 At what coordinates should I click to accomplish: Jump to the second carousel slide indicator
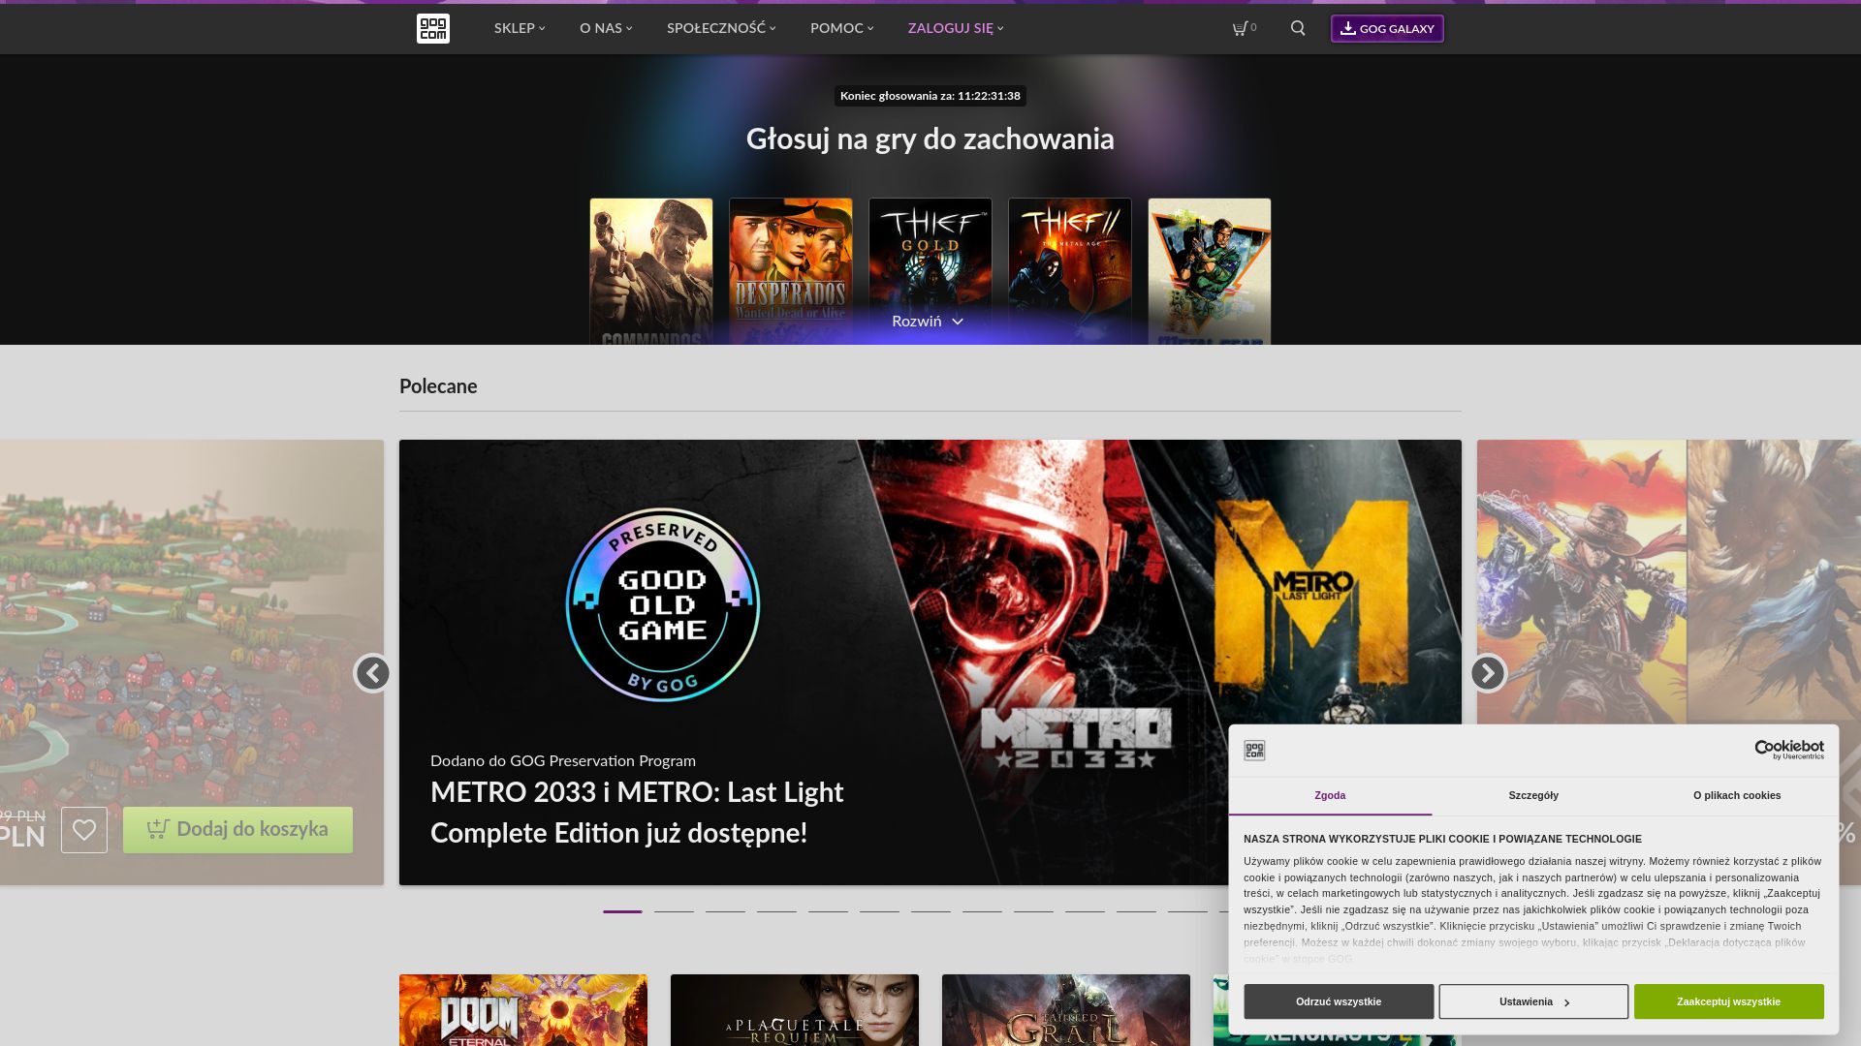[x=674, y=911]
